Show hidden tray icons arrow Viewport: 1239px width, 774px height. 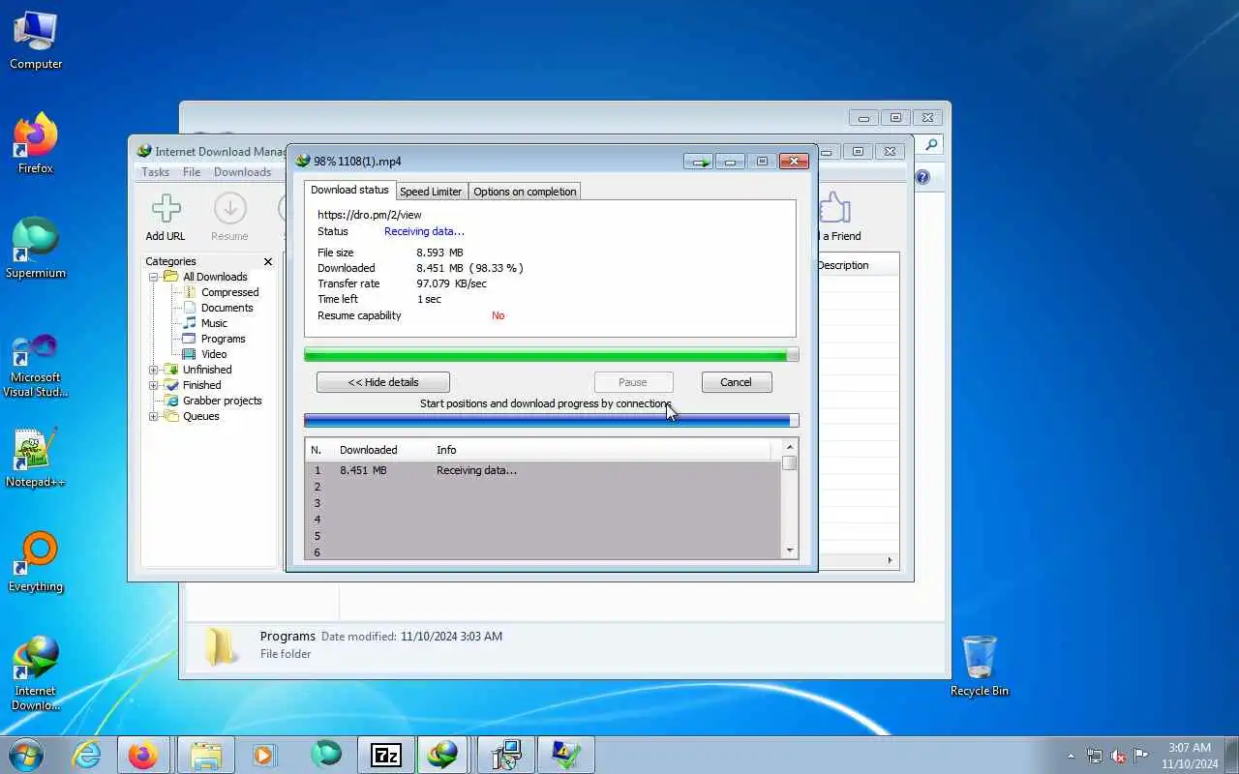[x=1071, y=756]
